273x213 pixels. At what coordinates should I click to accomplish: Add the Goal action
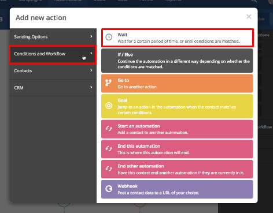point(177,106)
